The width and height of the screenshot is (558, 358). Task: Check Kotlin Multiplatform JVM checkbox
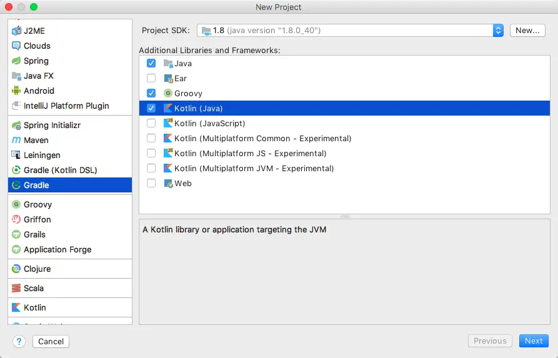pyautogui.click(x=151, y=168)
